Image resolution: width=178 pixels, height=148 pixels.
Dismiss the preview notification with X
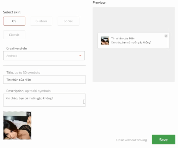coord(166,36)
